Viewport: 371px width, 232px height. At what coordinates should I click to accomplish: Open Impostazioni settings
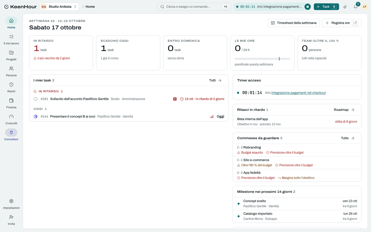coord(11,204)
